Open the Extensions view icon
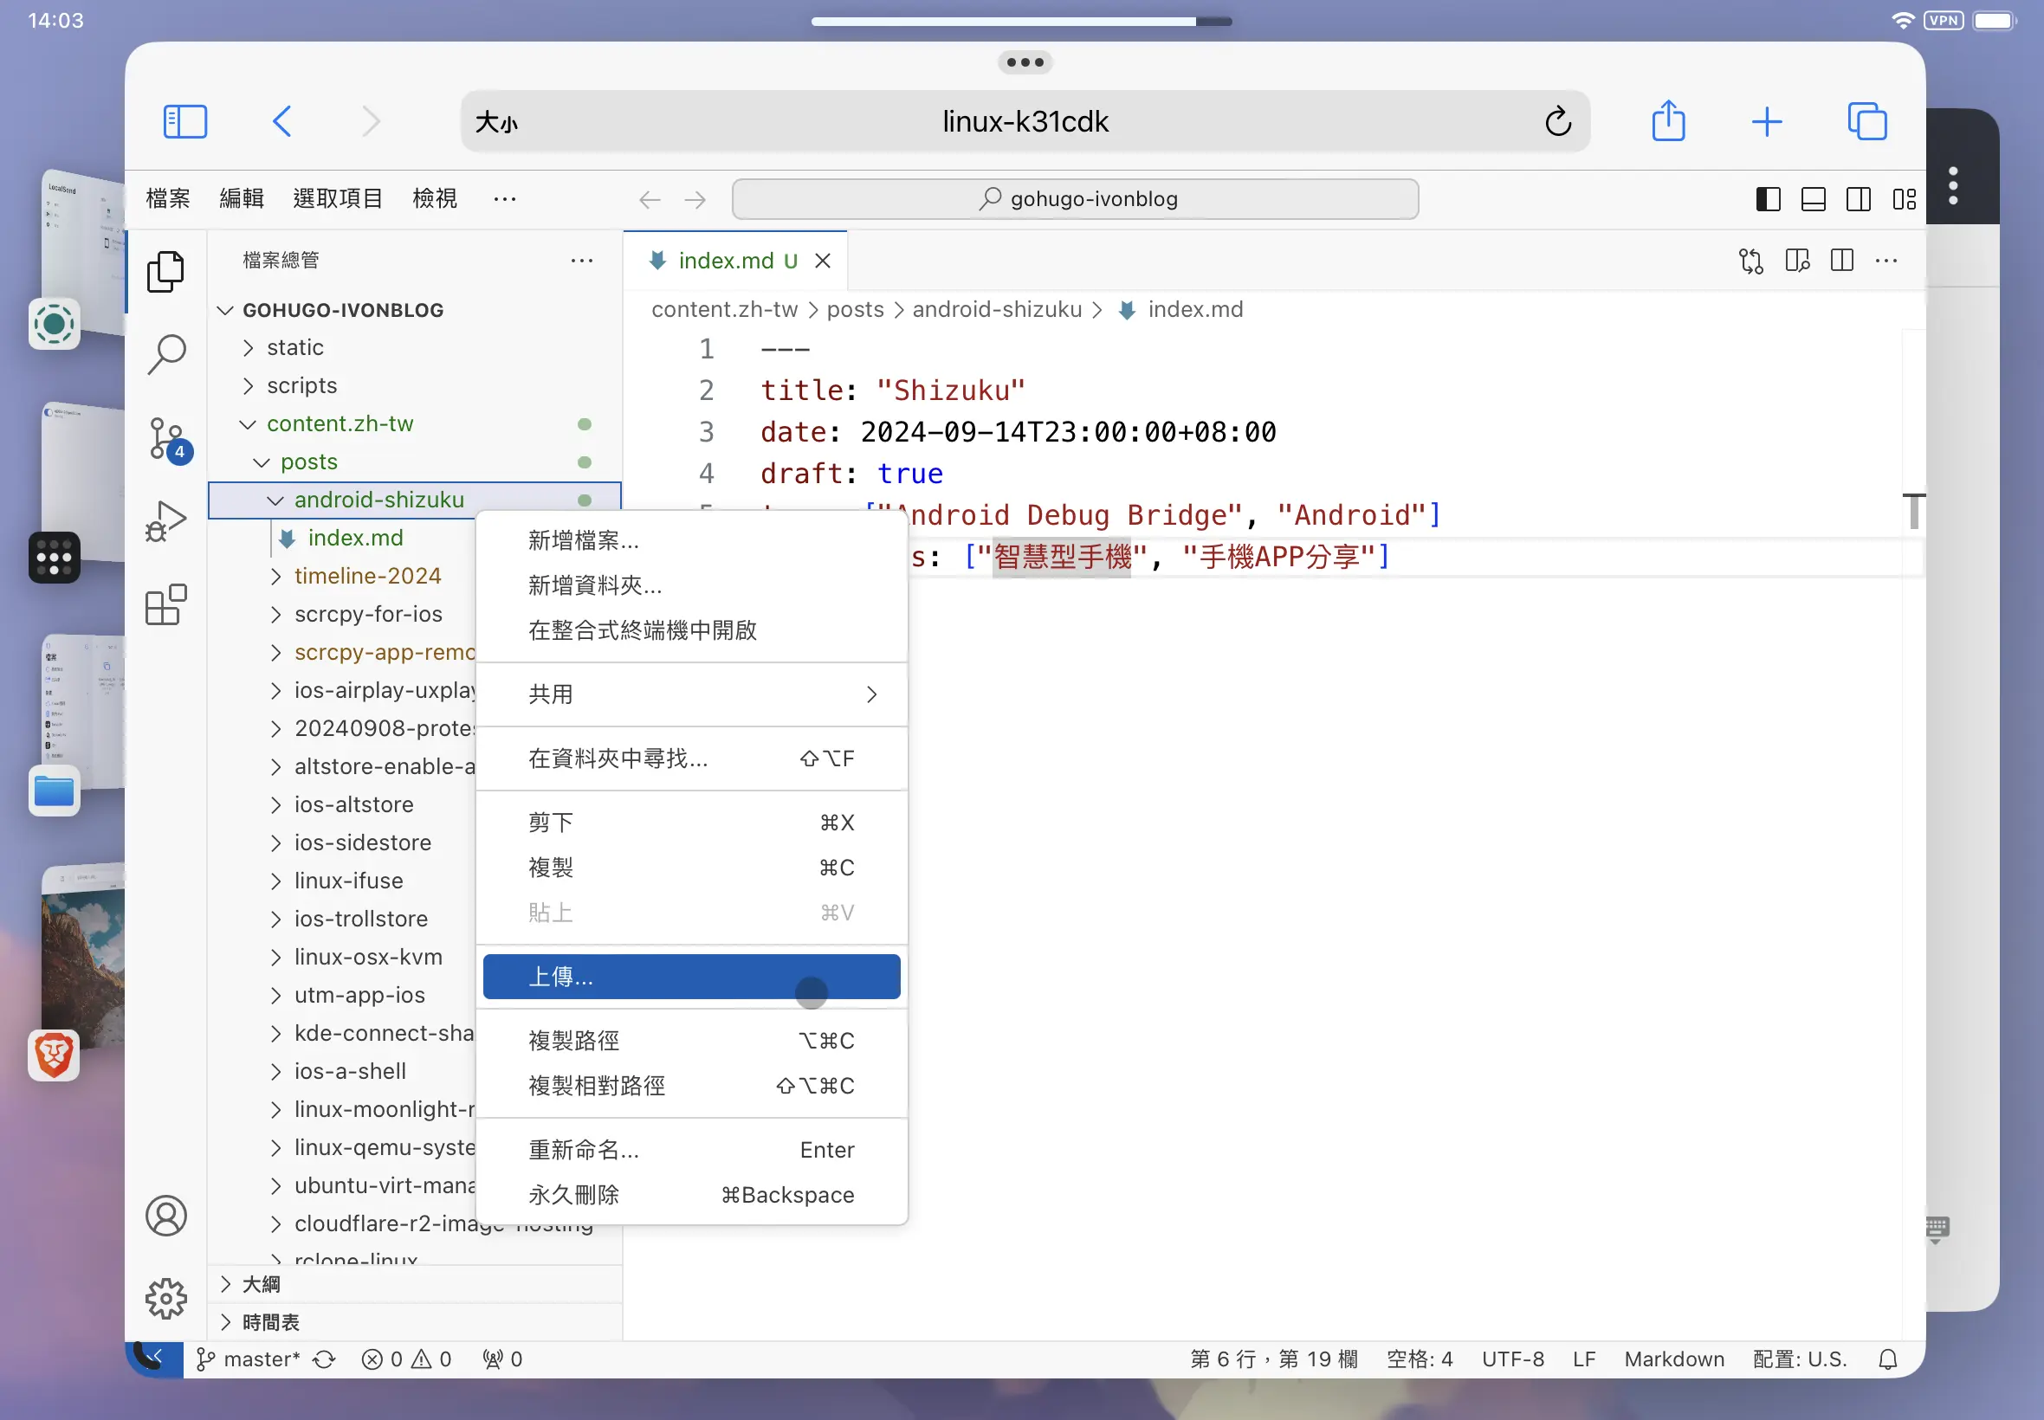Viewport: 2044px width, 1420px height. pos(166,606)
